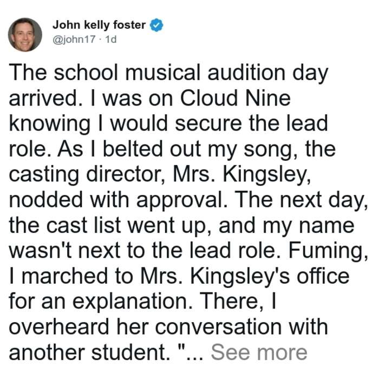
Task: Expand the post with "See more"
Action: (259, 352)
